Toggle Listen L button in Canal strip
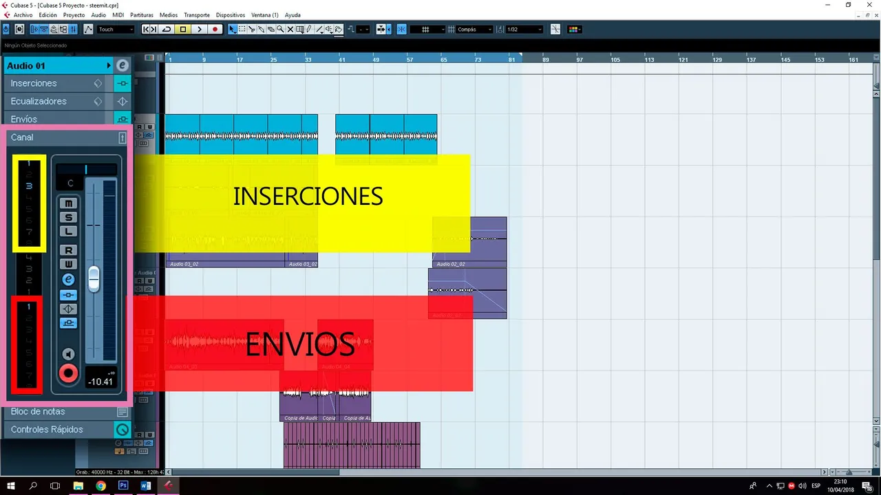This screenshot has width=881, height=495. point(68,232)
